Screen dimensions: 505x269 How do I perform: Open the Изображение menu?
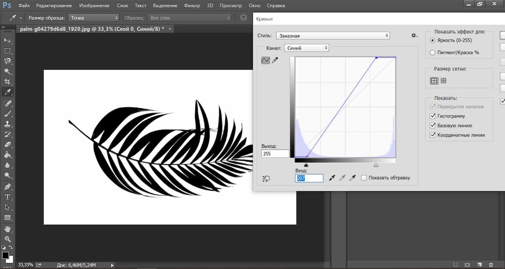coord(94,5)
